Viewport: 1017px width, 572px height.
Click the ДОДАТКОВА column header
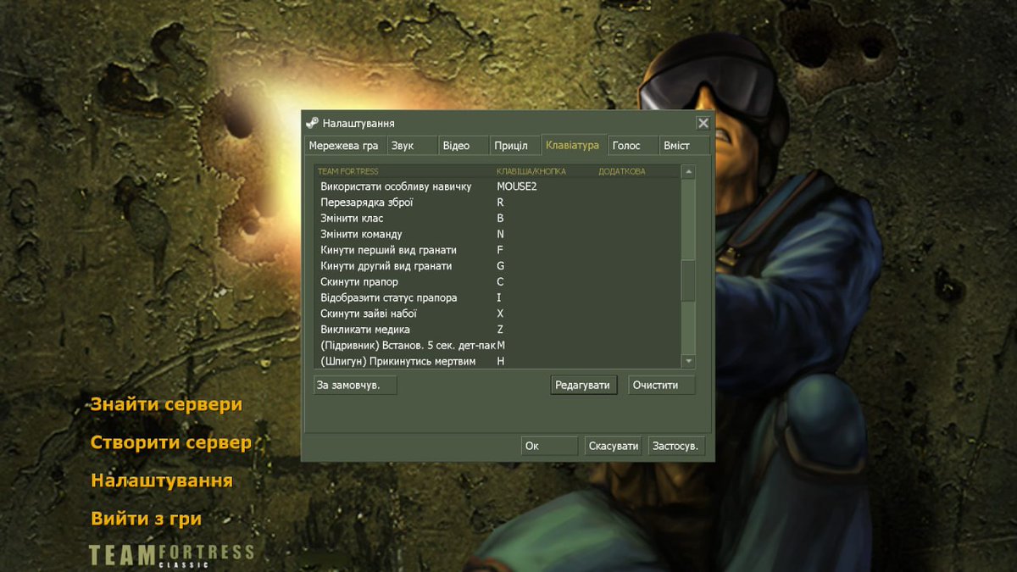[621, 171]
